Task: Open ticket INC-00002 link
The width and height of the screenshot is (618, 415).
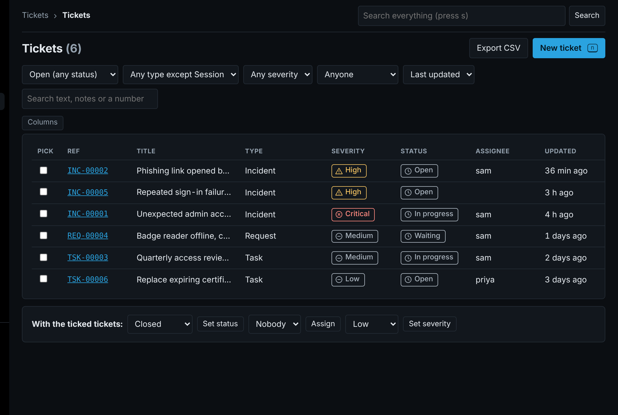Action: 88,170
